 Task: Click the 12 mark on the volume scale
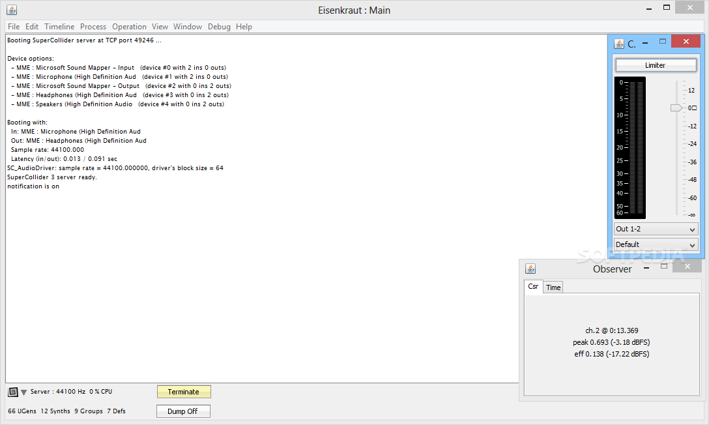pos(691,91)
